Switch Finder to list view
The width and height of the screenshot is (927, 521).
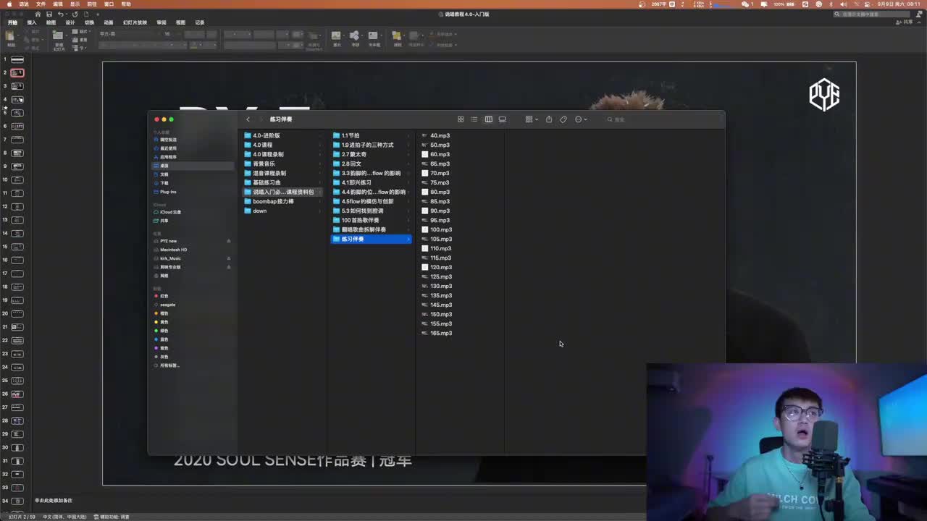[474, 119]
